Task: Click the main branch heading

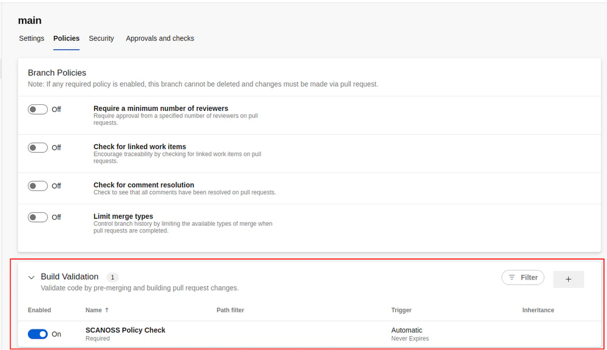Action: 29,20
